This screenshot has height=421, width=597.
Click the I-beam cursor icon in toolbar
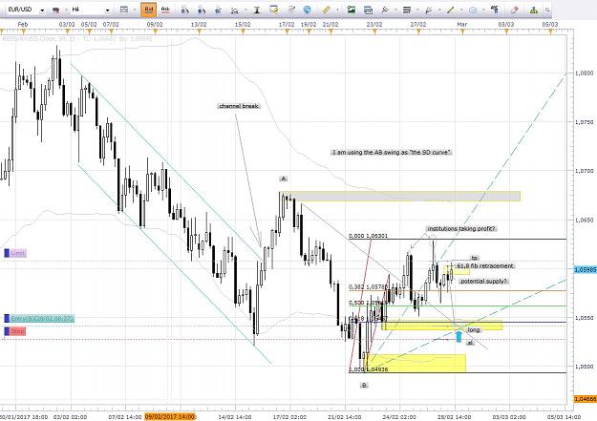click(x=257, y=11)
